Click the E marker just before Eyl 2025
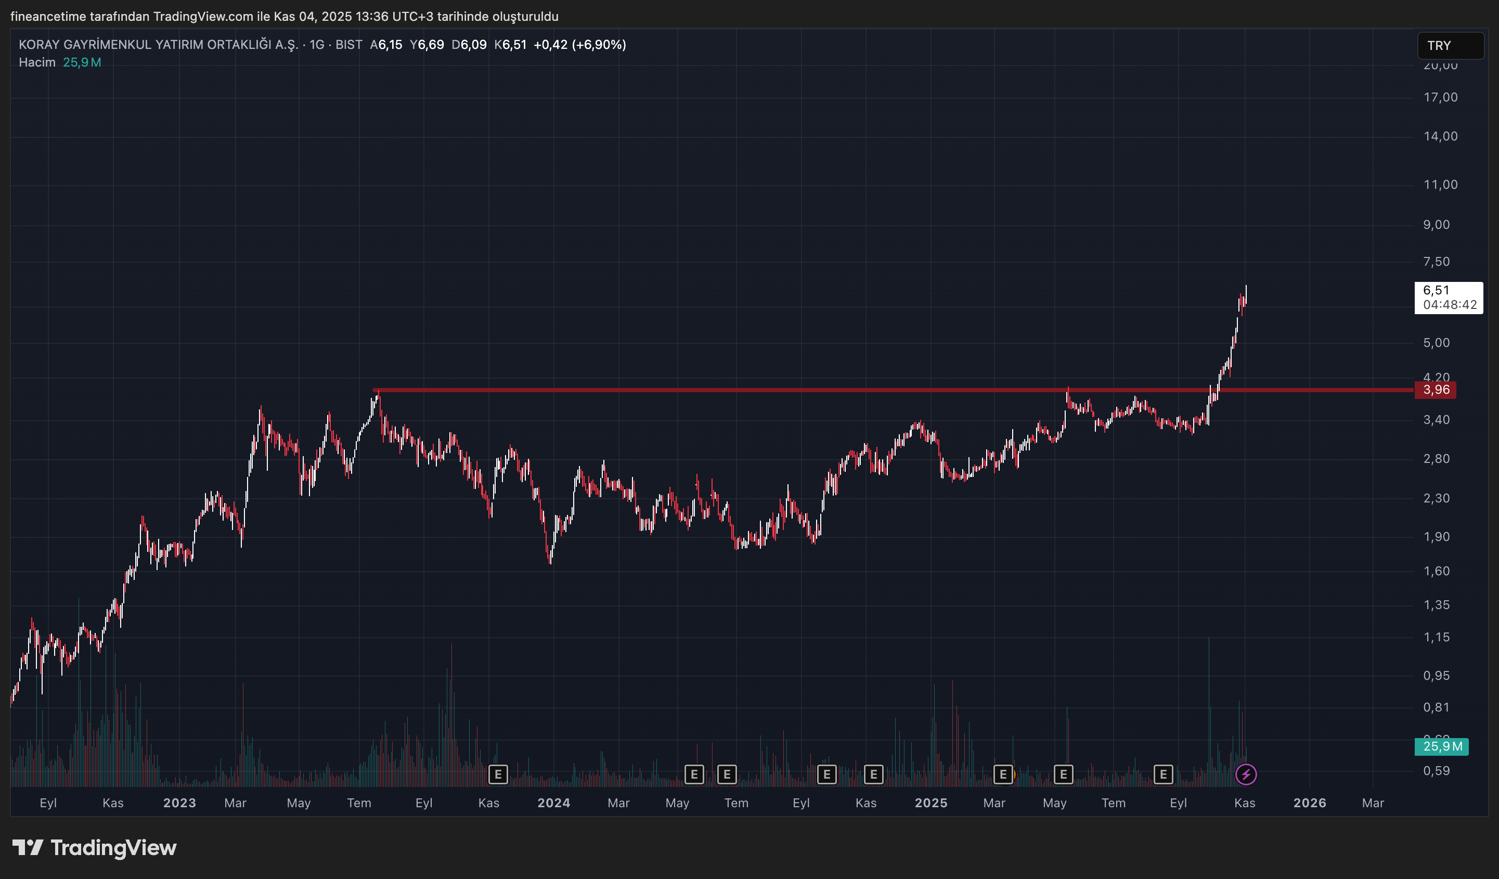1499x879 pixels. tap(1163, 774)
